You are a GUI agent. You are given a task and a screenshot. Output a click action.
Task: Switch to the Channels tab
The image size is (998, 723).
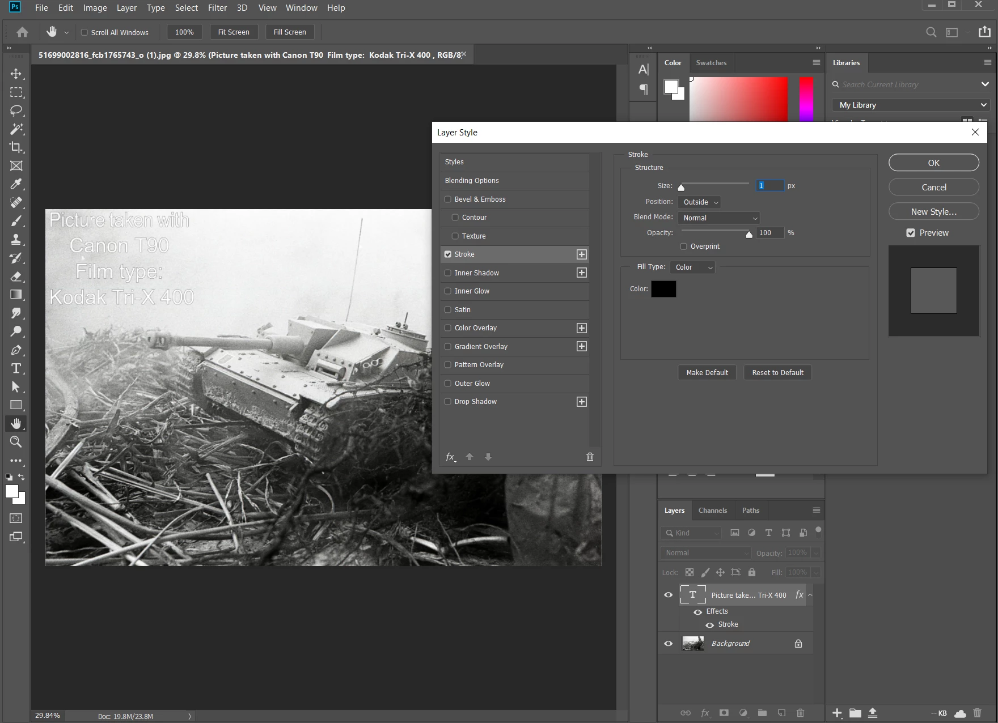tap(713, 511)
